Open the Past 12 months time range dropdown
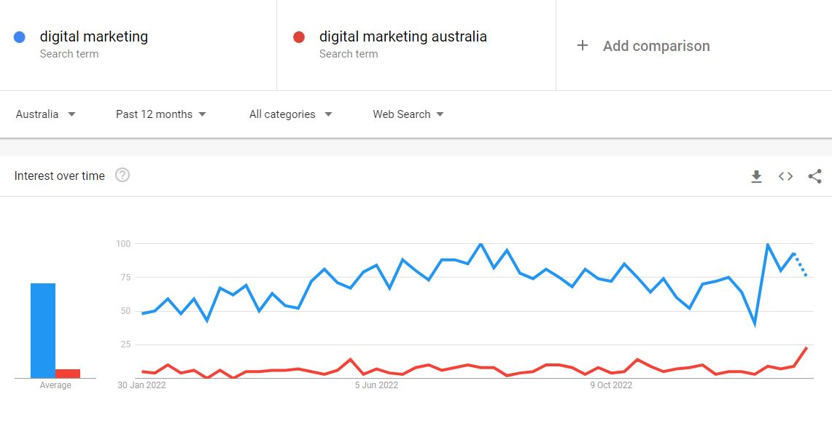This screenshot has height=437, width=832. point(160,114)
